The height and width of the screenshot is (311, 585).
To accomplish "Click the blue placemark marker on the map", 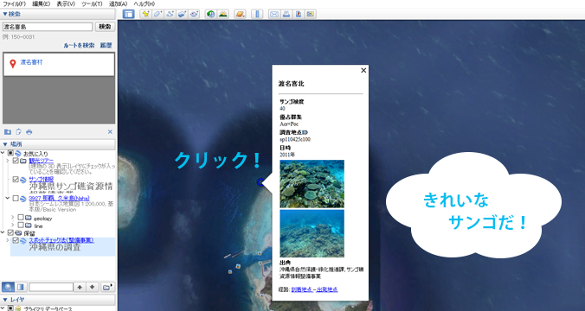I will click(260, 182).
